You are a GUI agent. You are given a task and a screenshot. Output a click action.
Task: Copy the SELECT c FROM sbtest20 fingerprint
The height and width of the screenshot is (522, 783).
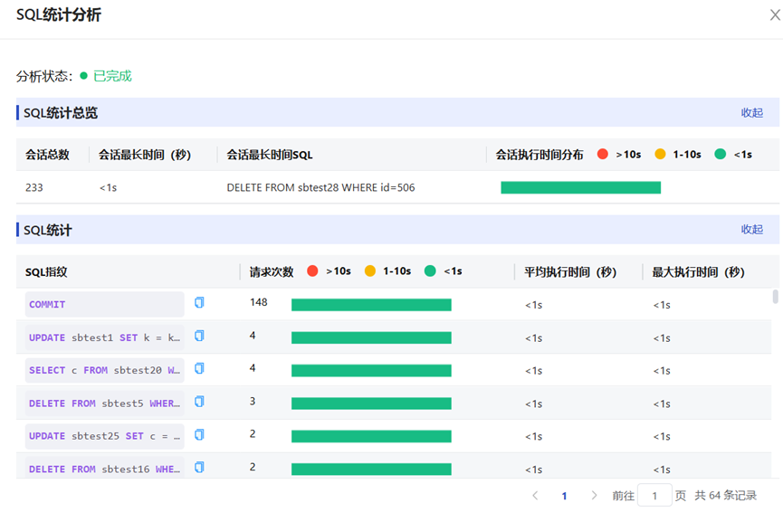199,368
